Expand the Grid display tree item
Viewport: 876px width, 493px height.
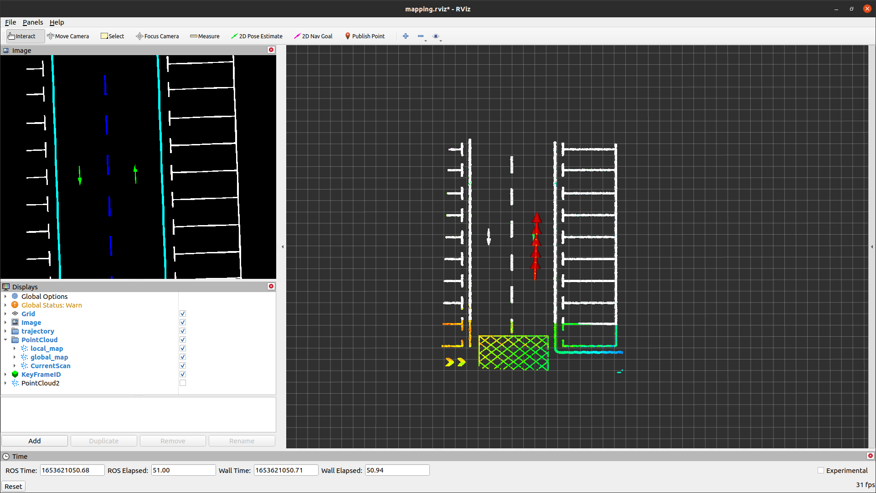pos(5,313)
